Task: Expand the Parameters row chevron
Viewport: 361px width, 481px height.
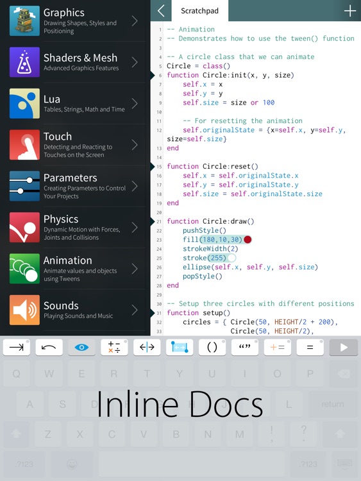Action: (135, 186)
